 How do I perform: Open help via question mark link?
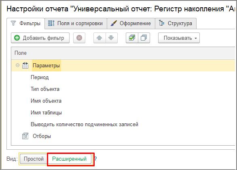click(95, 159)
